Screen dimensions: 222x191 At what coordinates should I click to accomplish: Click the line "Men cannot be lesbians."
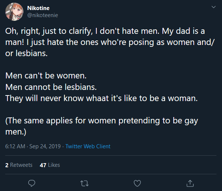click(51, 87)
